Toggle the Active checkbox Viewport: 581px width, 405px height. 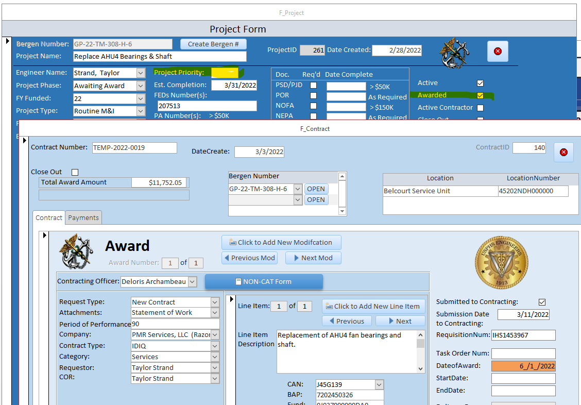480,83
